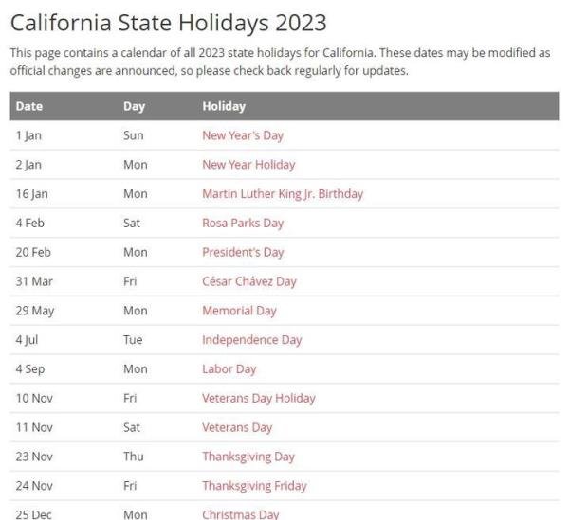The height and width of the screenshot is (520, 569).
Task: Click the Holiday column header
Action: [x=224, y=106]
